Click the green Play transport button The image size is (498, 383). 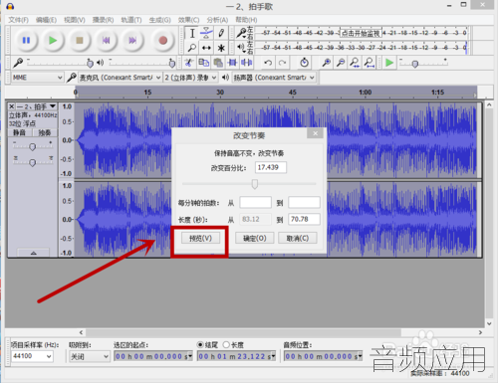tap(53, 41)
